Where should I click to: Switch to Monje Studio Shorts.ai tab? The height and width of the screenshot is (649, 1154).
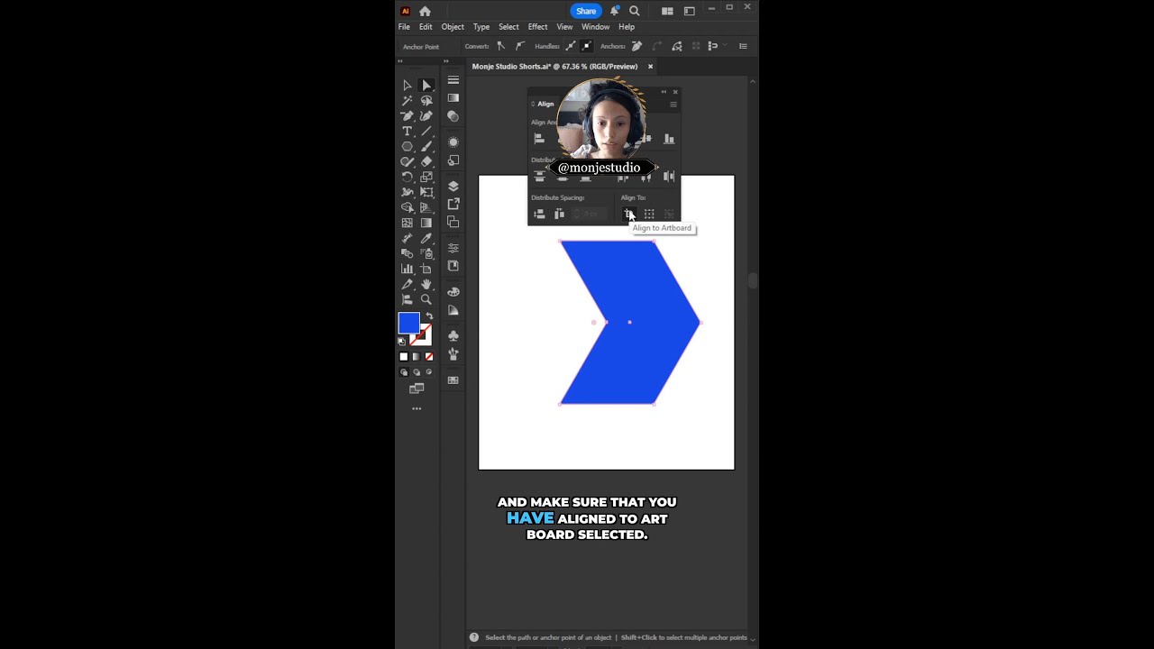554,67
